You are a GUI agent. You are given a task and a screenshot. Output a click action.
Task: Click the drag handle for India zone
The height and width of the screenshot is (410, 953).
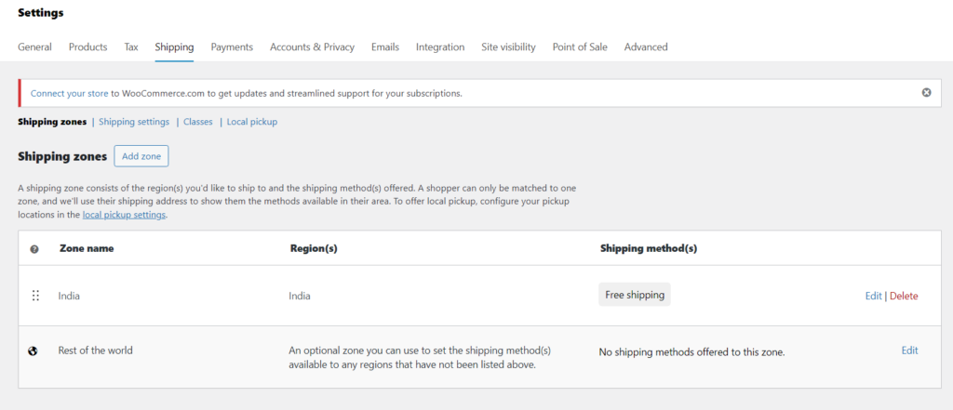tap(35, 296)
